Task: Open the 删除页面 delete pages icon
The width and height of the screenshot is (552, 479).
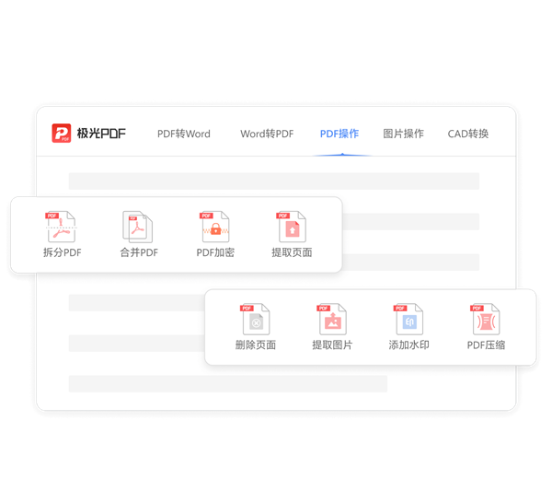Action: coord(255,319)
